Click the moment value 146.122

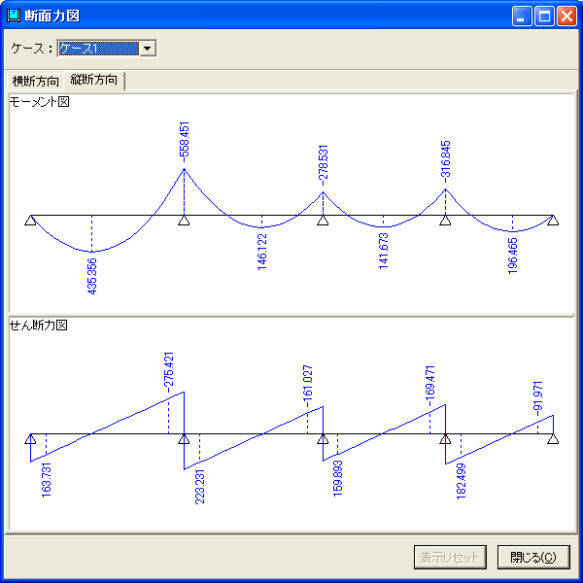[262, 252]
